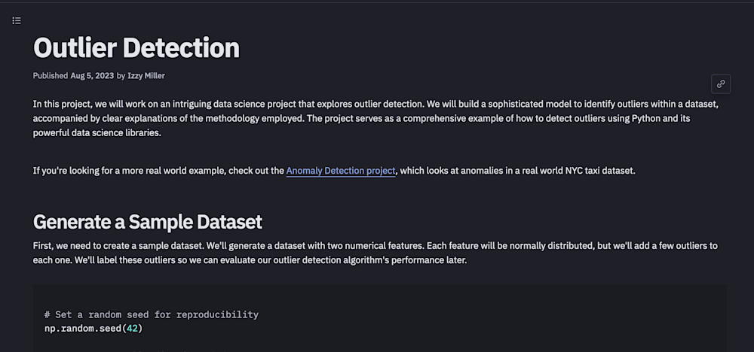Click the random seed comment line in code
This screenshot has height=352, width=754.
(x=151, y=314)
